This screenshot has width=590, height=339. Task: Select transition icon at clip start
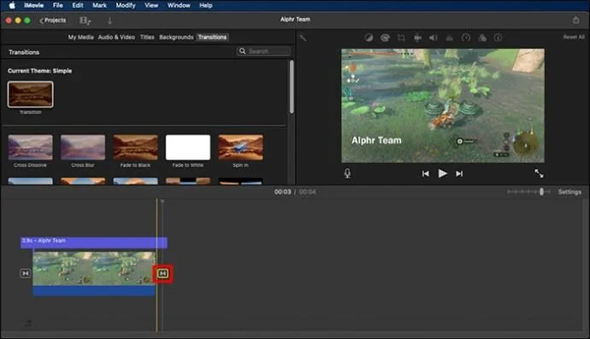25,273
